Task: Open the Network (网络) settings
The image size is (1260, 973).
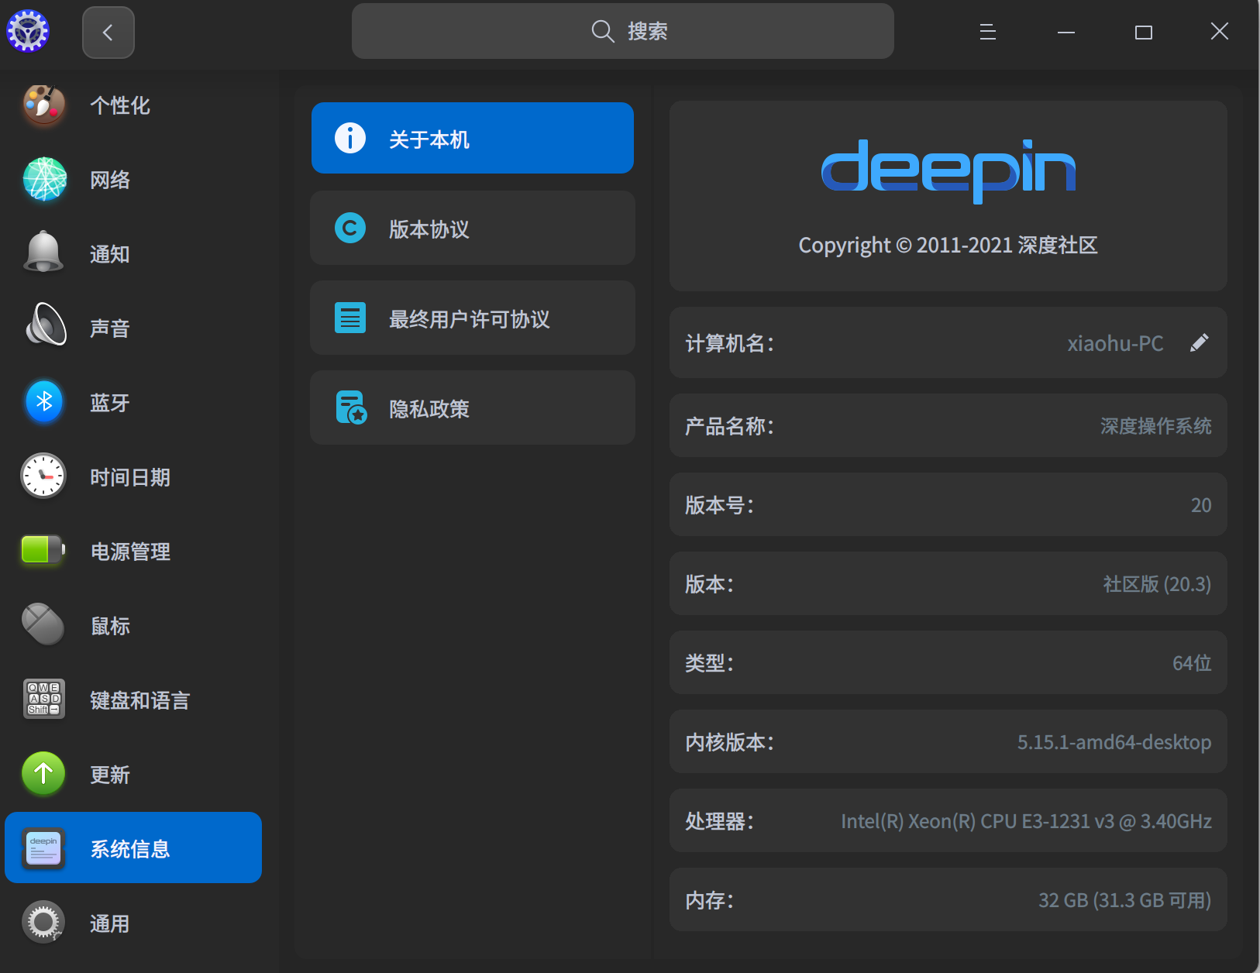Action: [x=109, y=180]
